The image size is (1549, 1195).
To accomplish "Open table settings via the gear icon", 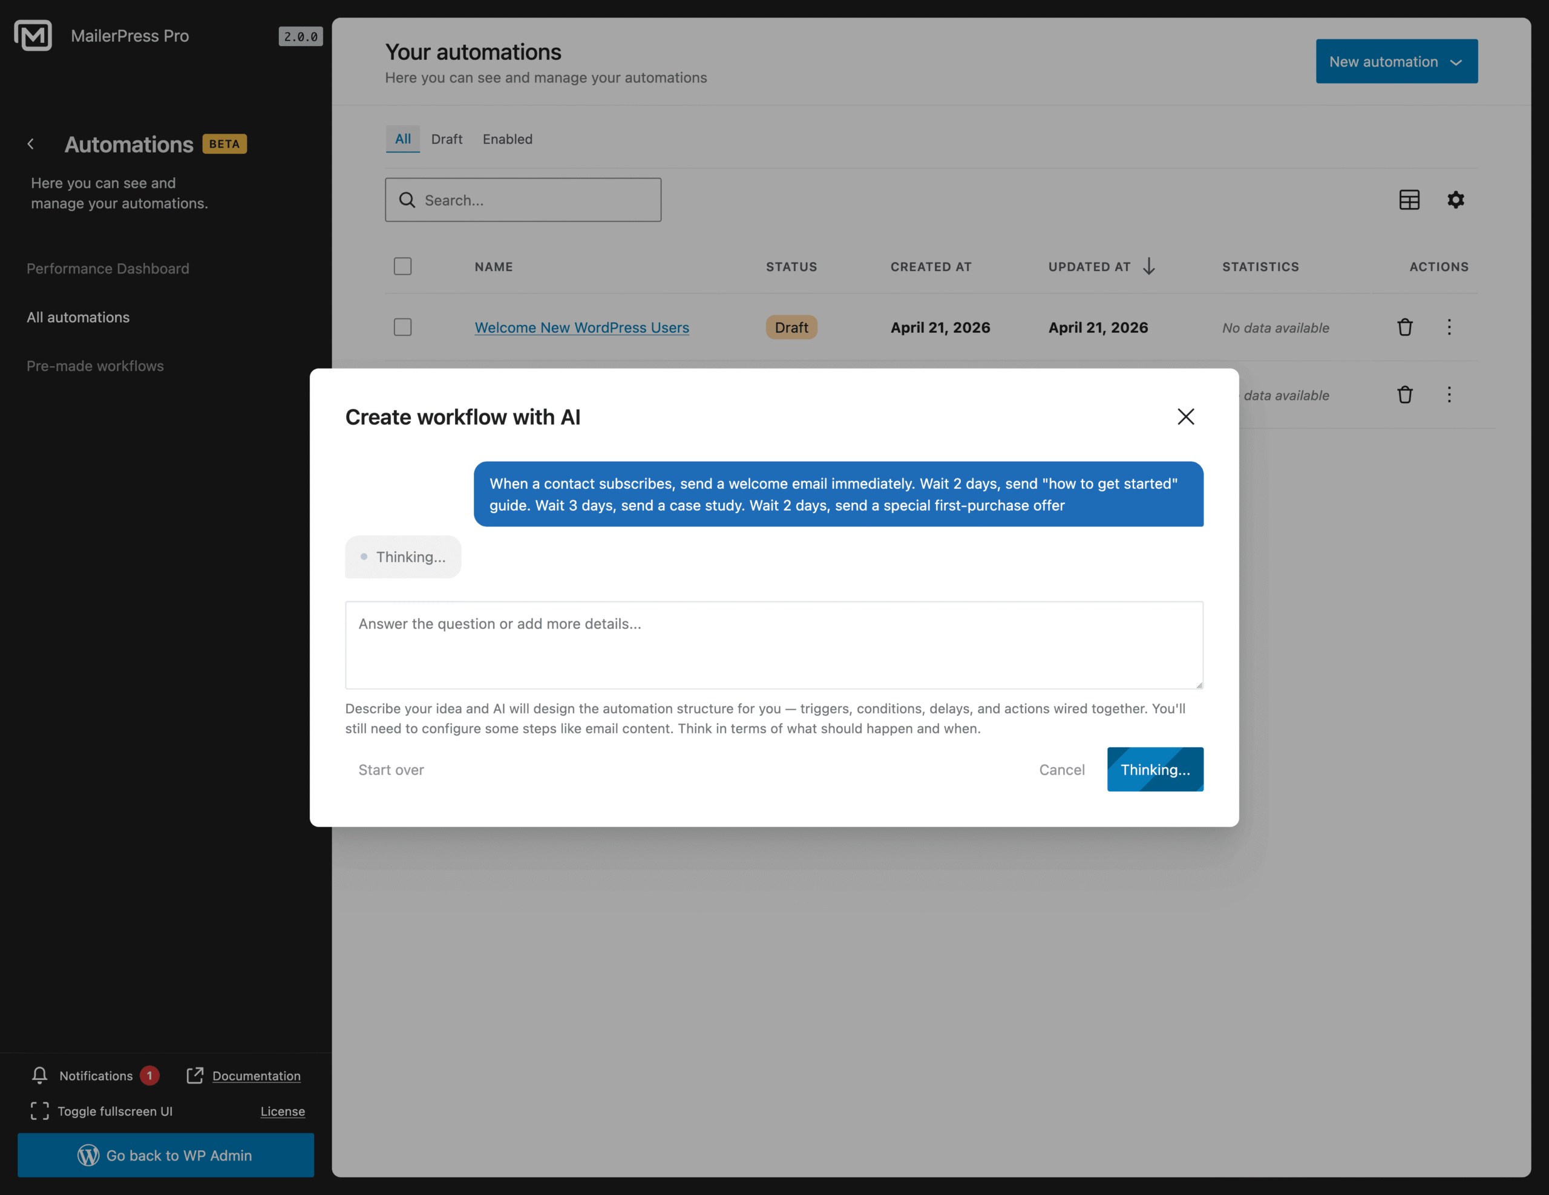I will click(x=1456, y=199).
